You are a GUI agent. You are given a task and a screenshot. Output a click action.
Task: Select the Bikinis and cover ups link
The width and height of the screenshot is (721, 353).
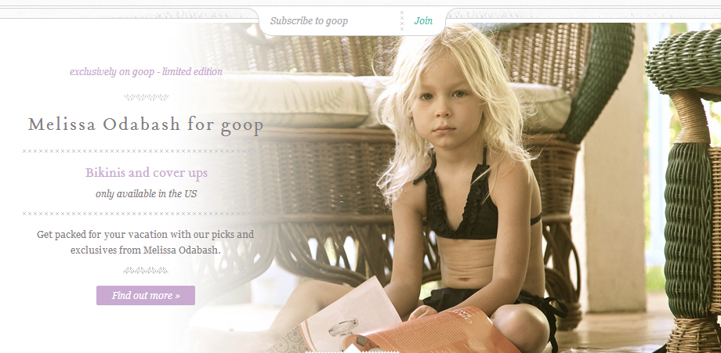point(147,173)
